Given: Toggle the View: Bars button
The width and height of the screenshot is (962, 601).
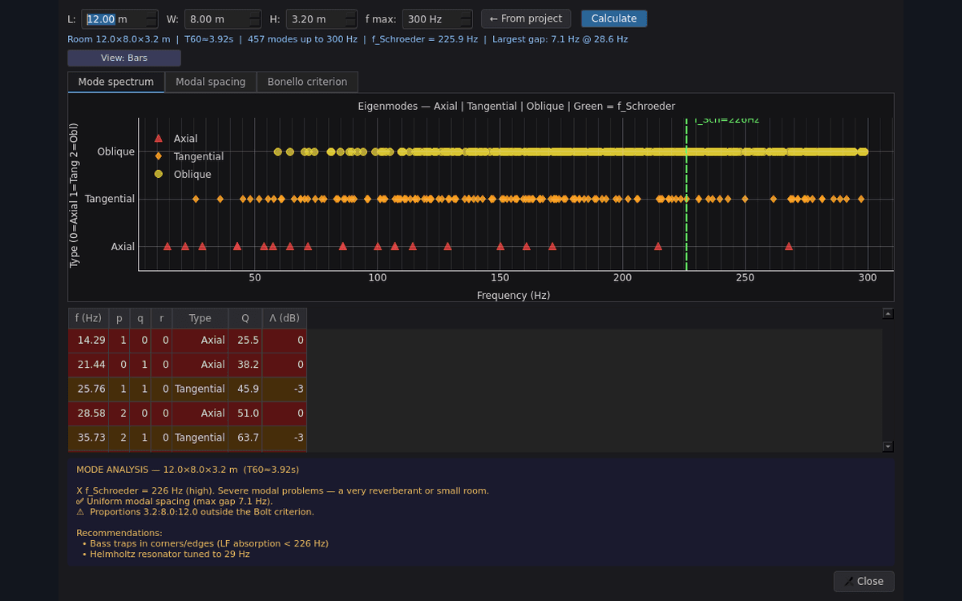Looking at the screenshot, I should coord(124,58).
